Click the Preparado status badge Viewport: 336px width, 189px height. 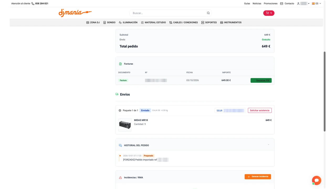coord(149,156)
